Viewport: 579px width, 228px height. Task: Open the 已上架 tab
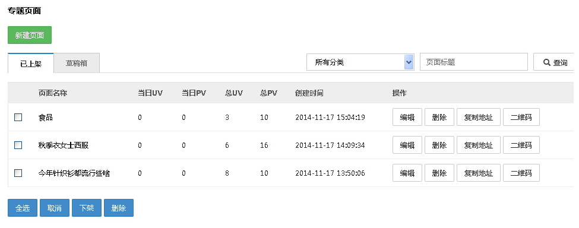(31, 63)
